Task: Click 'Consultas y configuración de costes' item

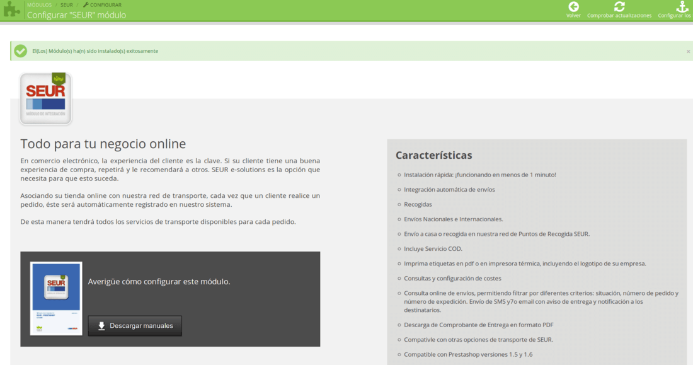Action: pyautogui.click(x=452, y=278)
